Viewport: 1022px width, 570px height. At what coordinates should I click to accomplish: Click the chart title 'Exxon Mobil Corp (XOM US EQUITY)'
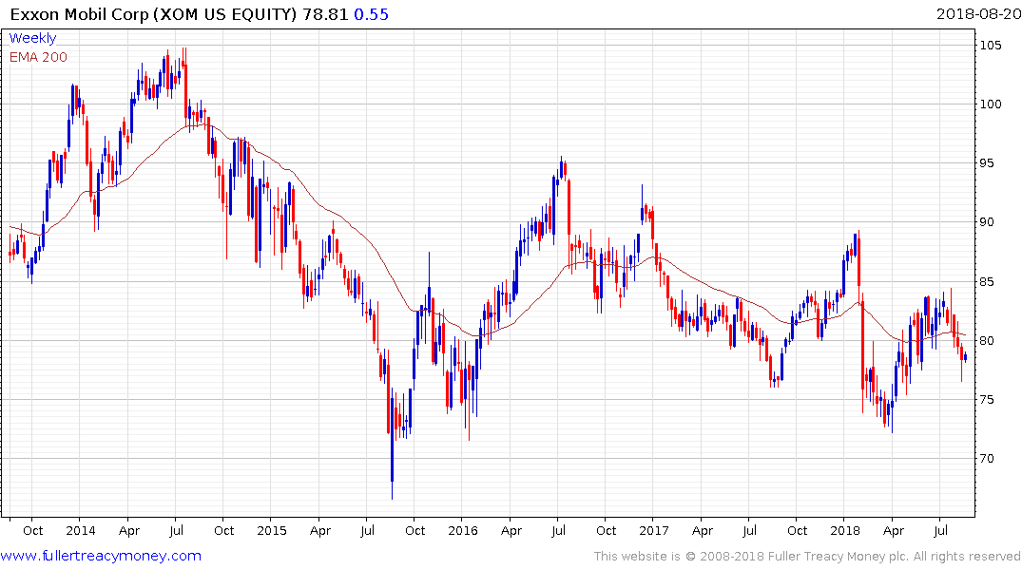[x=153, y=14]
